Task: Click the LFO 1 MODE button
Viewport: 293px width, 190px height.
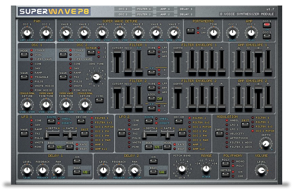Action: pyautogui.click(x=70, y=147)
